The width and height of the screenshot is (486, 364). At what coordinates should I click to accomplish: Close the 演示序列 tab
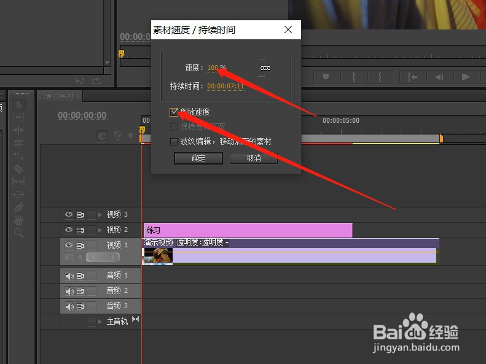(79, 96)
